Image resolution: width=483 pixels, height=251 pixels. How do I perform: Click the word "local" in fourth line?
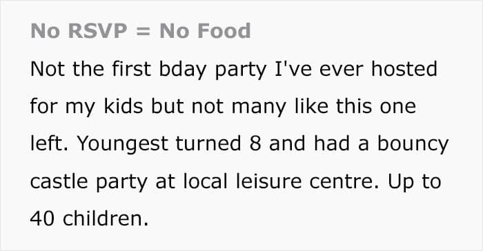point(205,181)
